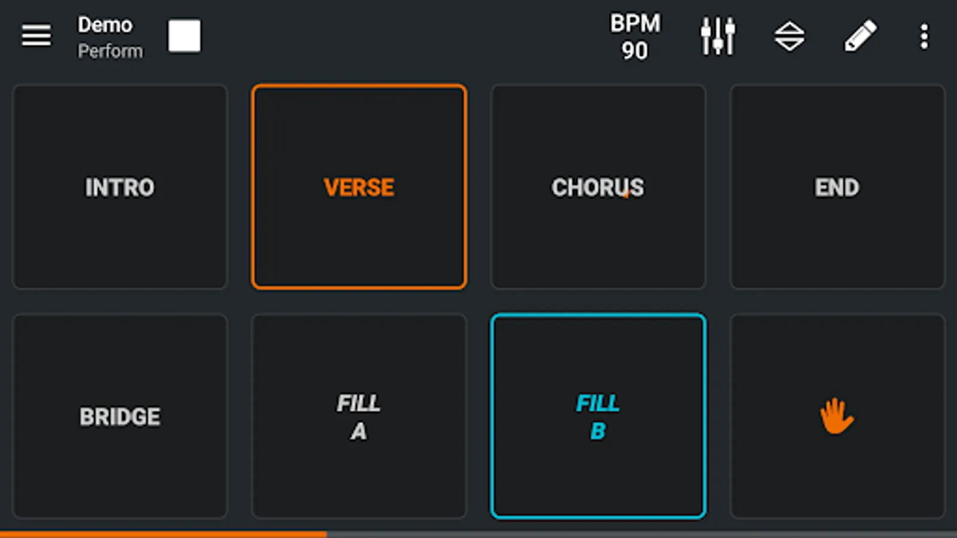Image resolution: width=957 pixels, height=538 pixels.
Task: Trigger the INTRO pad
Action: 120,187
